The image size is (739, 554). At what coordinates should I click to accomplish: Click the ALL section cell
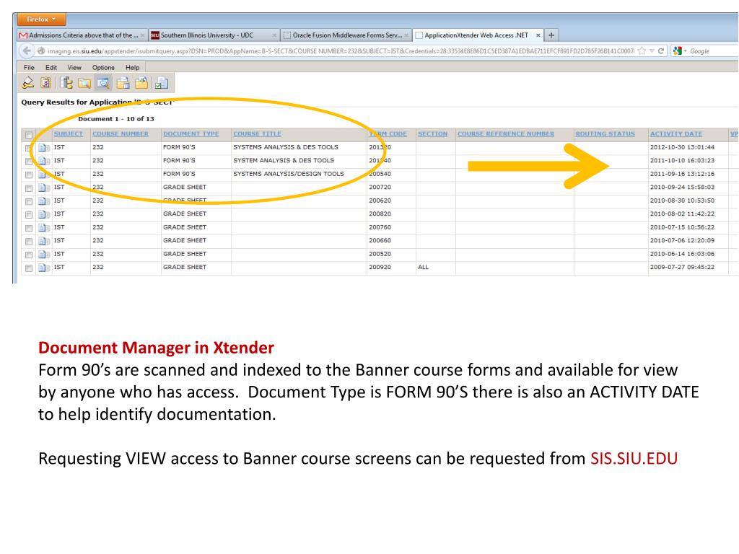(435, 267)
